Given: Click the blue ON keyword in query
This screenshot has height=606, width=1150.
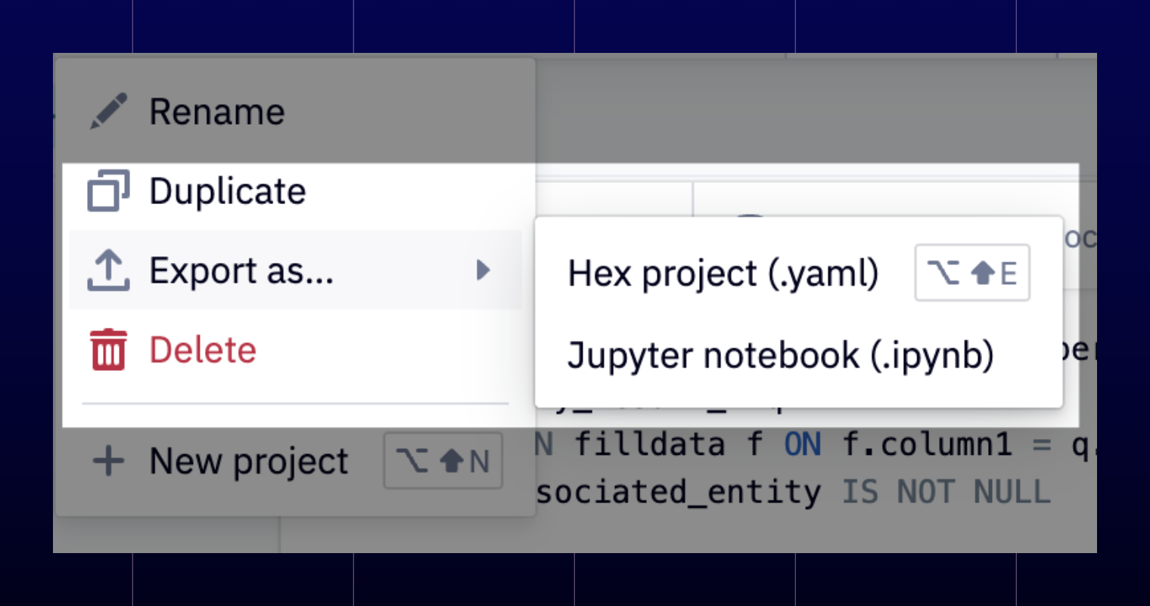Looking at the screenshot, I should (803, 444).
